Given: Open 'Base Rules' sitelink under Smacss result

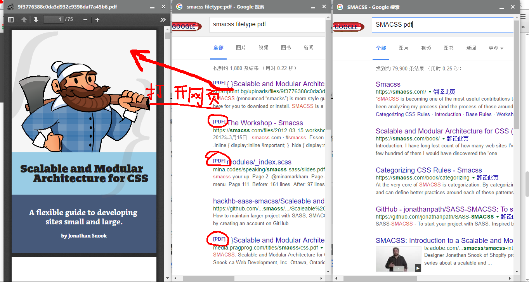Looking at the screenshot, I should [x=479, y=114].
